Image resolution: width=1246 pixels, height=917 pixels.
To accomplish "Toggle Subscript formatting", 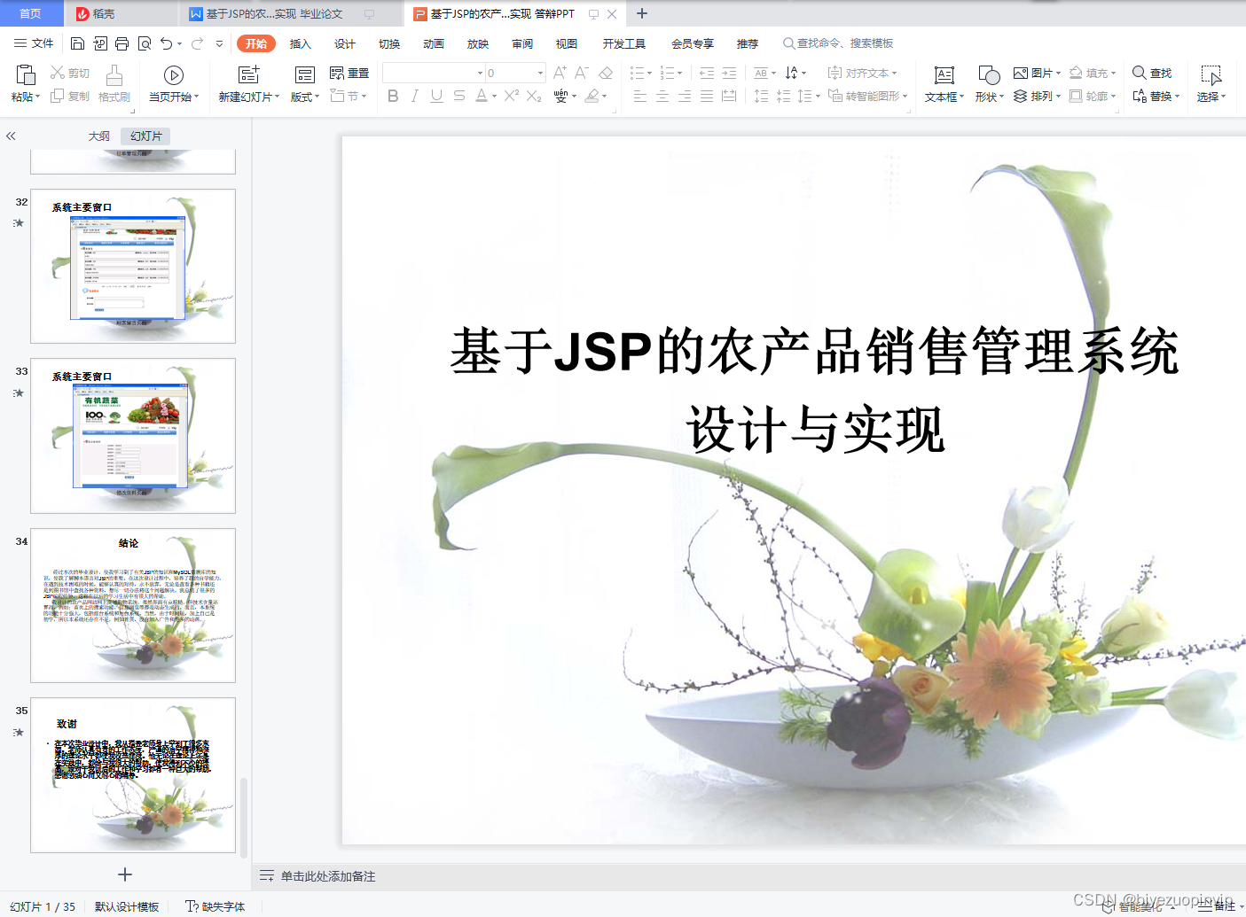I will coord(534,96).
